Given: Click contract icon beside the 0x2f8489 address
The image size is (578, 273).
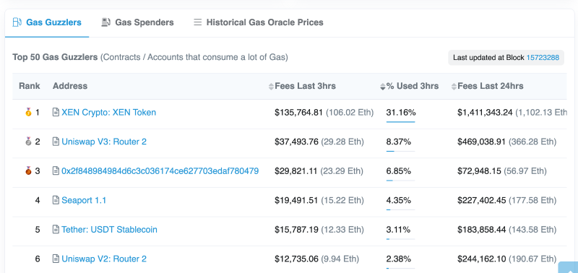Looking at the screenshot, I should [x=56, y=170].
